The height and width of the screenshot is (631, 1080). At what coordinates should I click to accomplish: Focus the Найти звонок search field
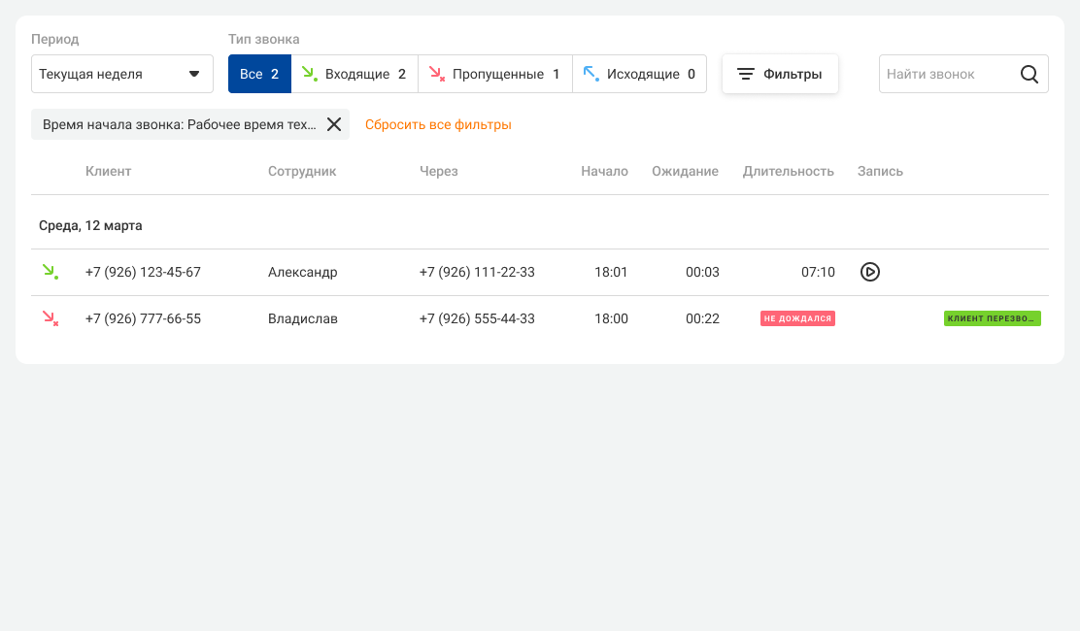947,74
